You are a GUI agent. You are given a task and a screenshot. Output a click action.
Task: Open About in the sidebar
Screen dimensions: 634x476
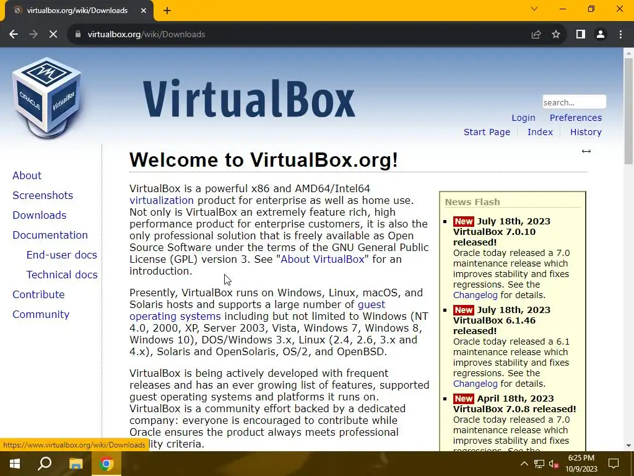pyautogui.click(x=27, y=175)
